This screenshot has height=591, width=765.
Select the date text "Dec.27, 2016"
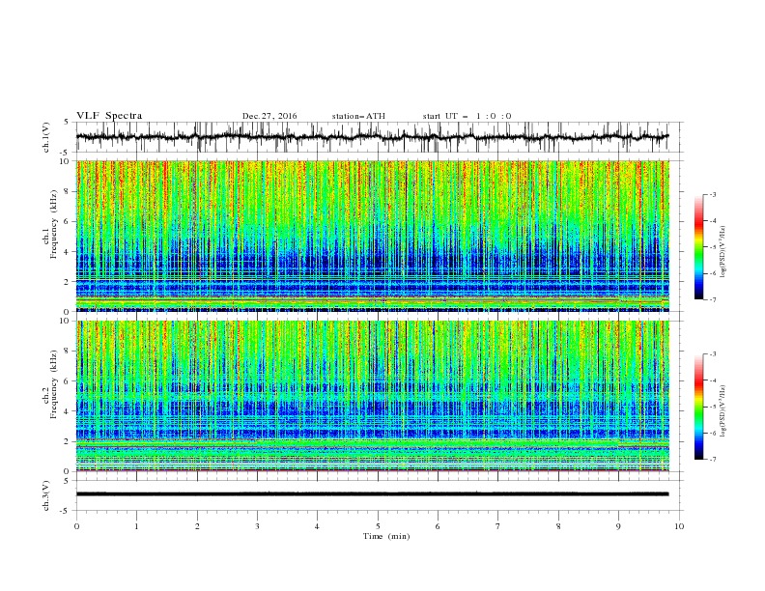269,116
